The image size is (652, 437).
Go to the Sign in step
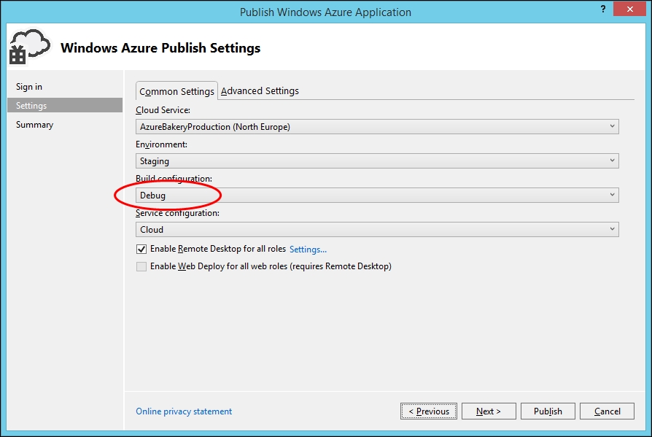click(x=29, y=87)
